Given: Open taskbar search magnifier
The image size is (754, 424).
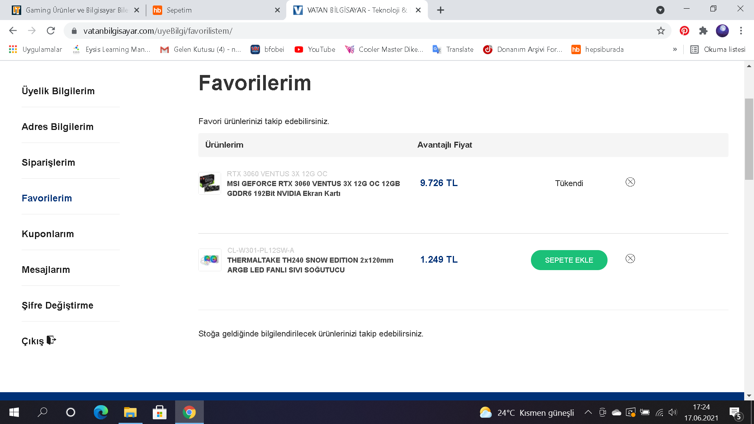Looking at the screenshot, I should (x=42, y=412).
